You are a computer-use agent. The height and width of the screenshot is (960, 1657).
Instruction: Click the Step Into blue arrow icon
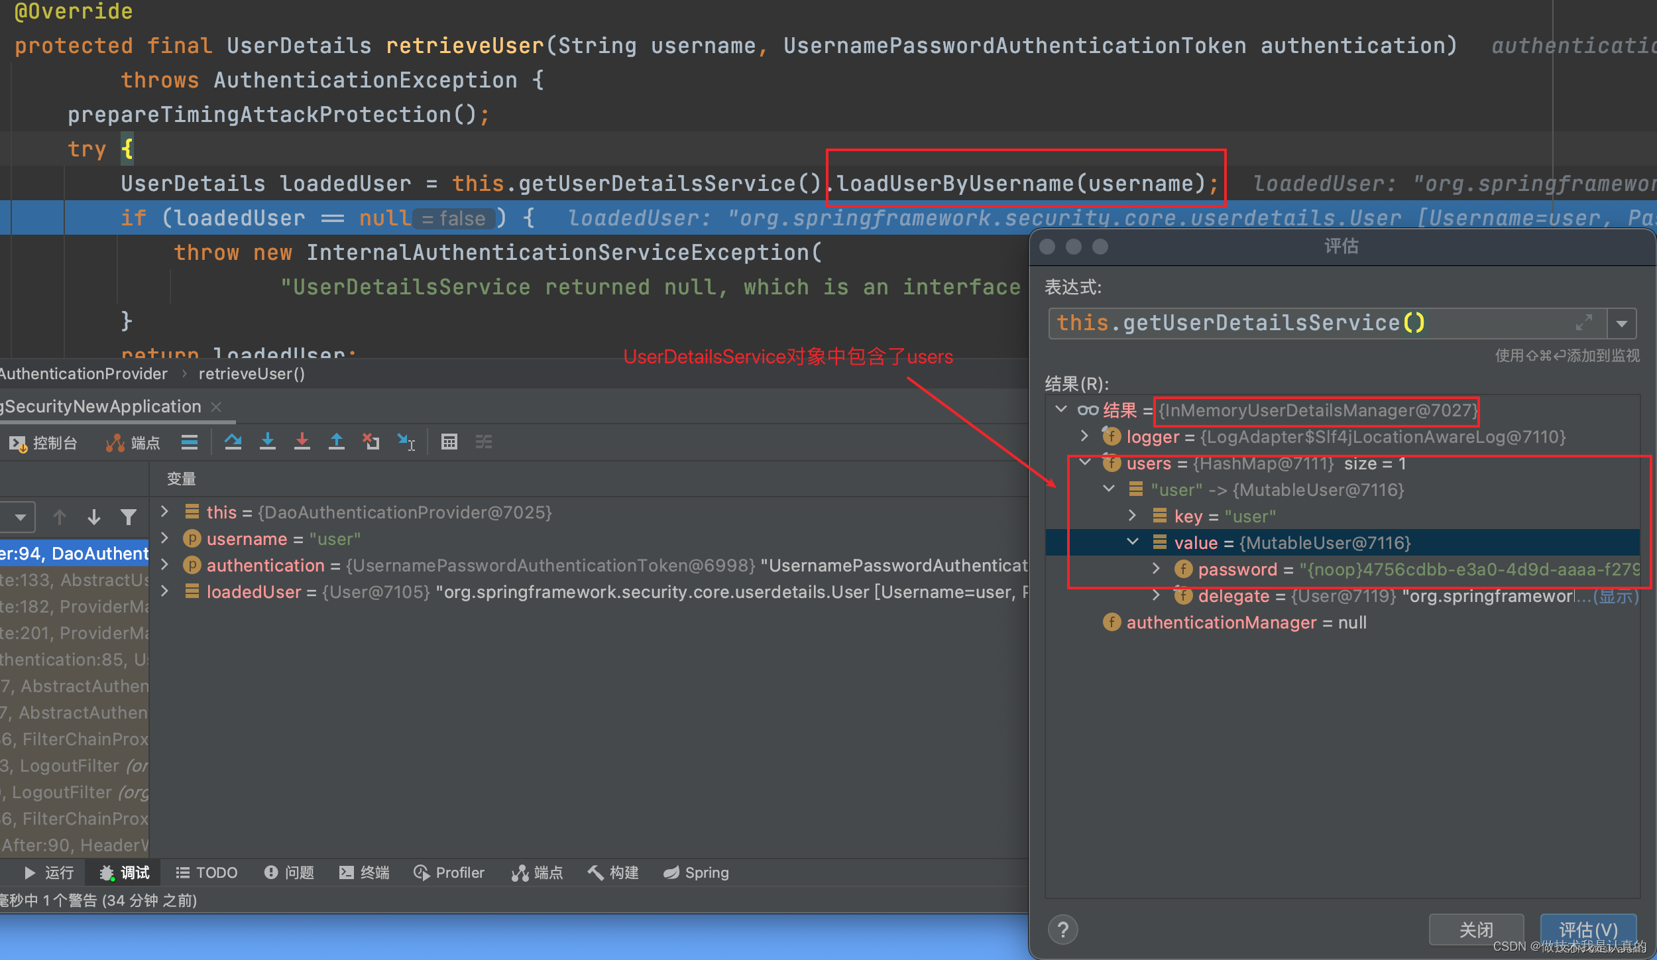pos(268,442)
